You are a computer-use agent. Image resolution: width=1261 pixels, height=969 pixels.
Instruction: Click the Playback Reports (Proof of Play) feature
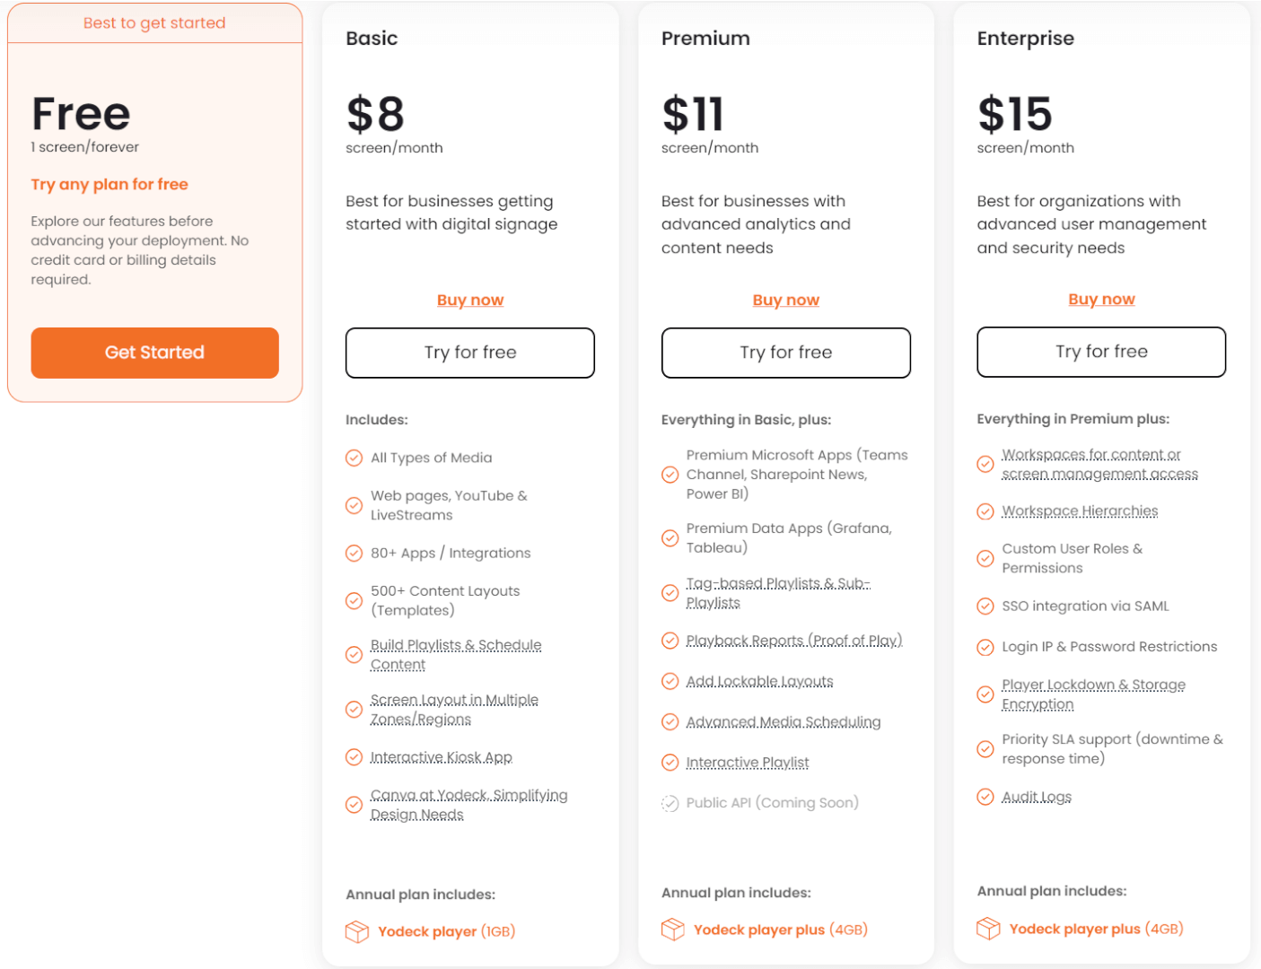[x=793, y=641]
